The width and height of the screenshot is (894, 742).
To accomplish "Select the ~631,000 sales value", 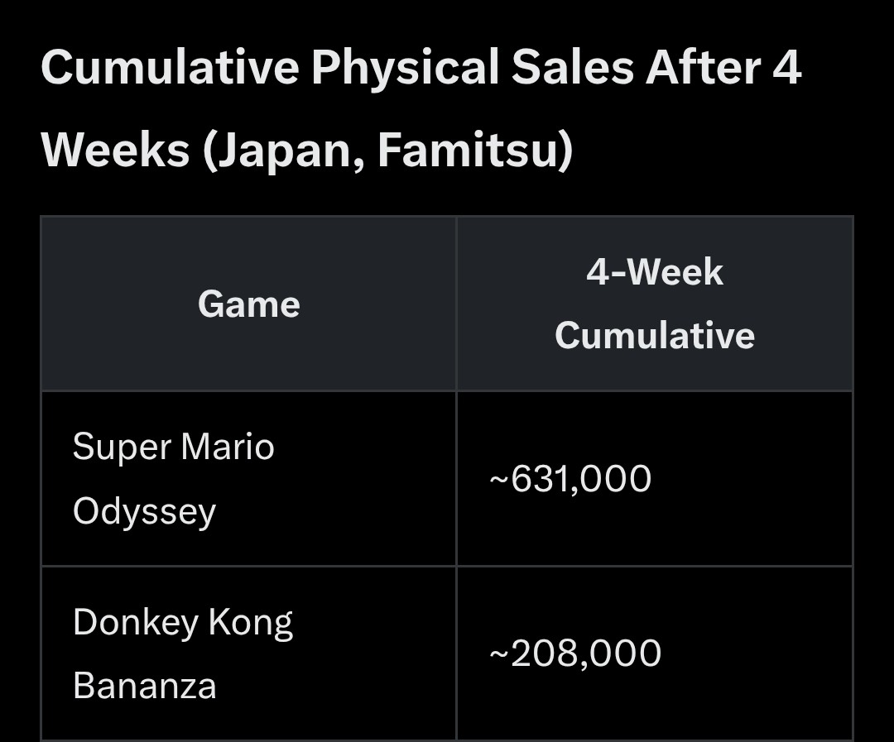I will point(570,479).
